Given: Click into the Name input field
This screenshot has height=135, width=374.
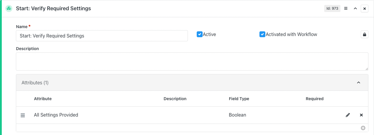Looking at the screenshot, I should (x=102, y=36).
